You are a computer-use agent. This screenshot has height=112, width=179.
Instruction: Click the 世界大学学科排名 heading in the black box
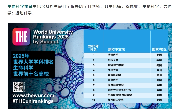(x=33, y=62)
